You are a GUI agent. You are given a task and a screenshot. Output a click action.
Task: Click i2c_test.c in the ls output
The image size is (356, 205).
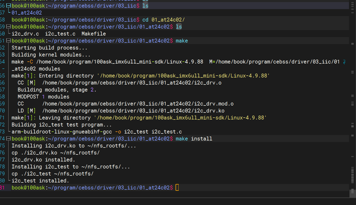(60, 33)
